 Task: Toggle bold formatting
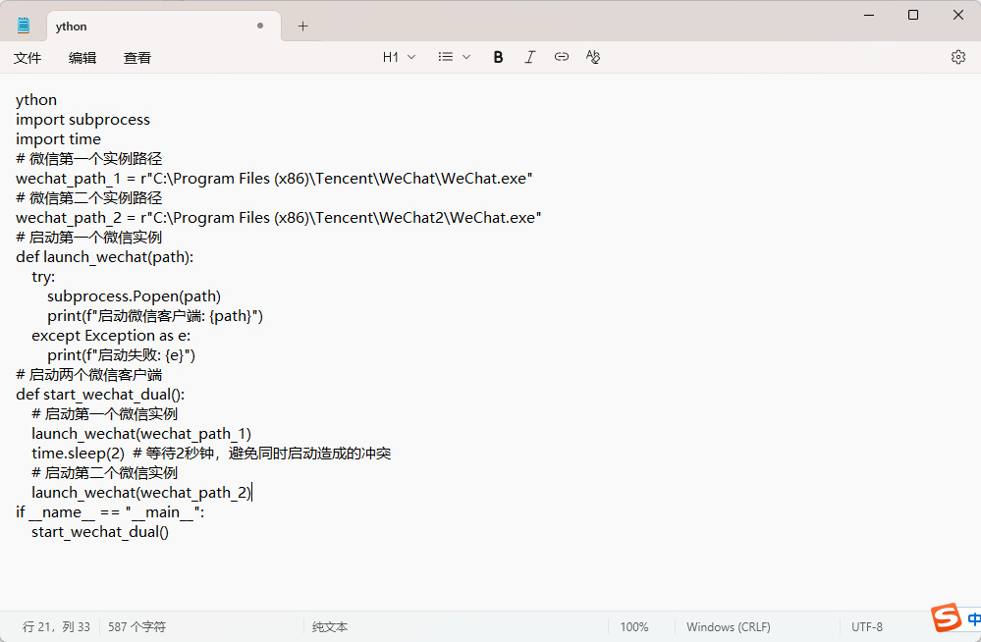point(498,57)
